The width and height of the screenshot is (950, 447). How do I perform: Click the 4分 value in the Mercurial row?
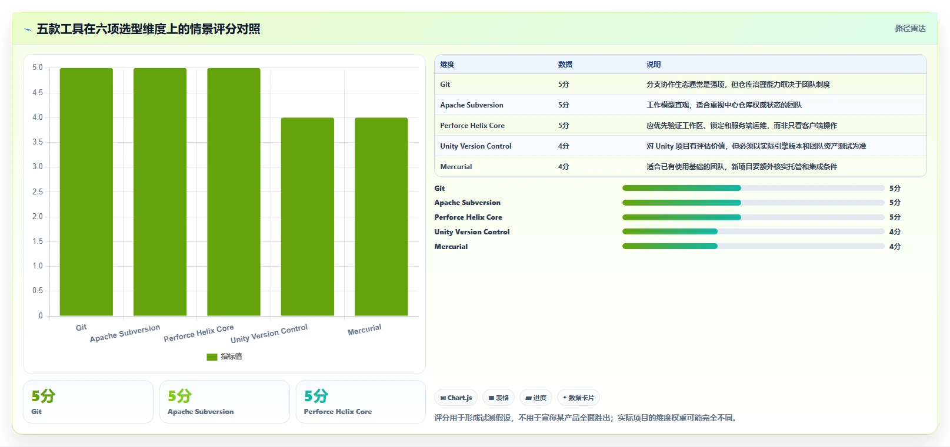(564, 167)
